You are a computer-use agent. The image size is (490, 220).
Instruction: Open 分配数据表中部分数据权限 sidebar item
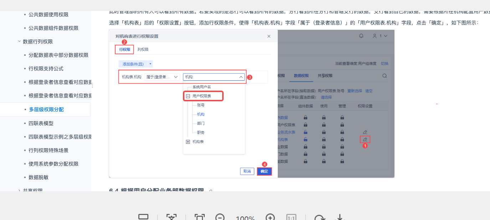(58, 55)
